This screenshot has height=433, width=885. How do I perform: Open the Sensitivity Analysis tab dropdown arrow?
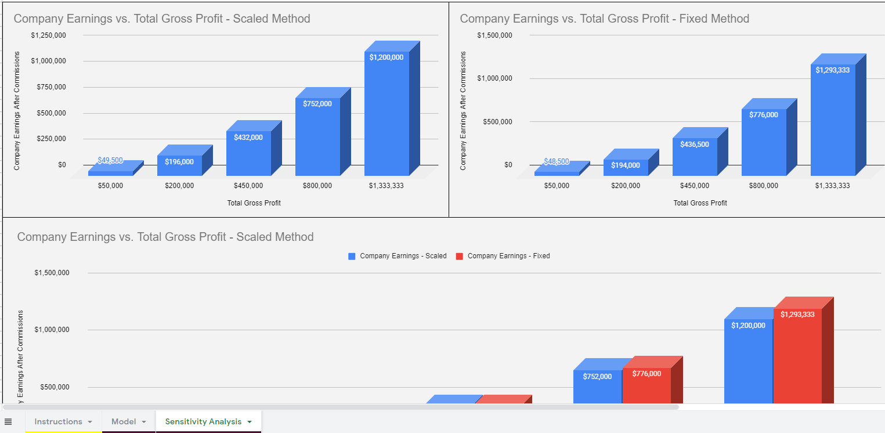[250, 422]
